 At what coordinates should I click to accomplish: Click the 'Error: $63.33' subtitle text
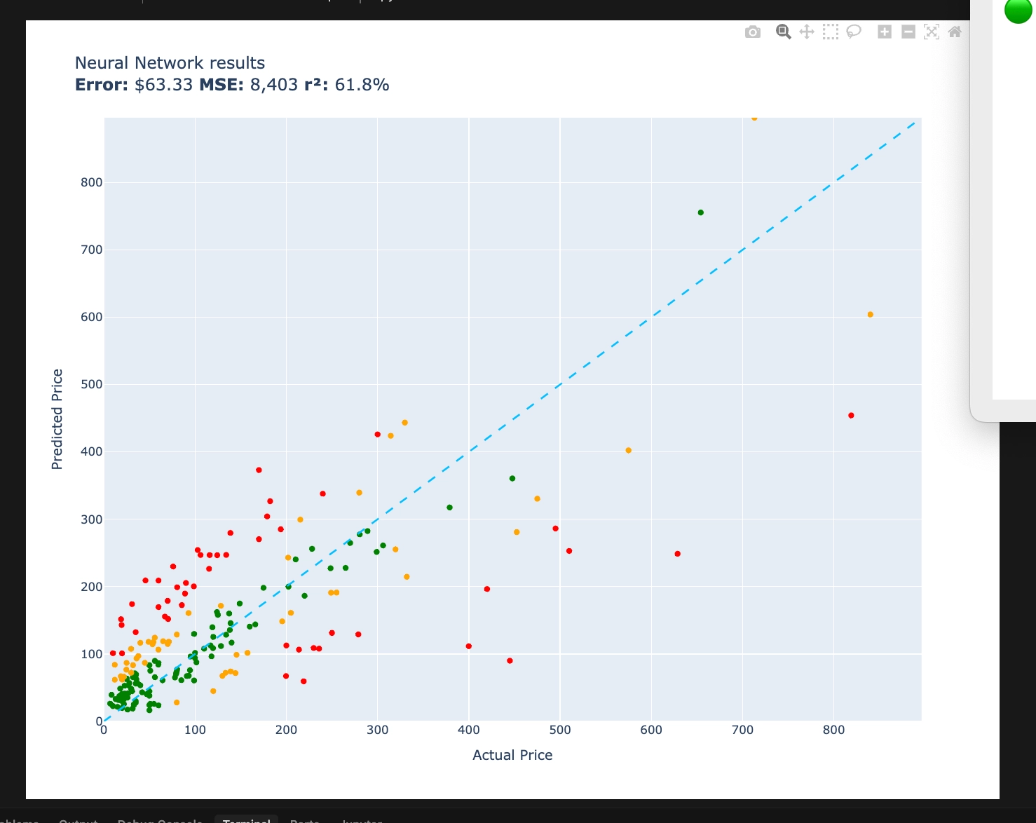coord(134,85)
